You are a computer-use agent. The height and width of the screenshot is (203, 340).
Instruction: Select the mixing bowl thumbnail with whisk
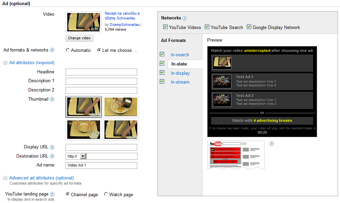click(121, 107)
